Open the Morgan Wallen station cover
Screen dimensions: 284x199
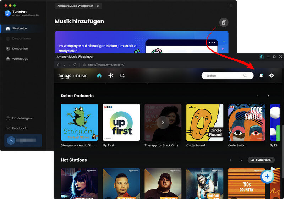pos(205,183)
